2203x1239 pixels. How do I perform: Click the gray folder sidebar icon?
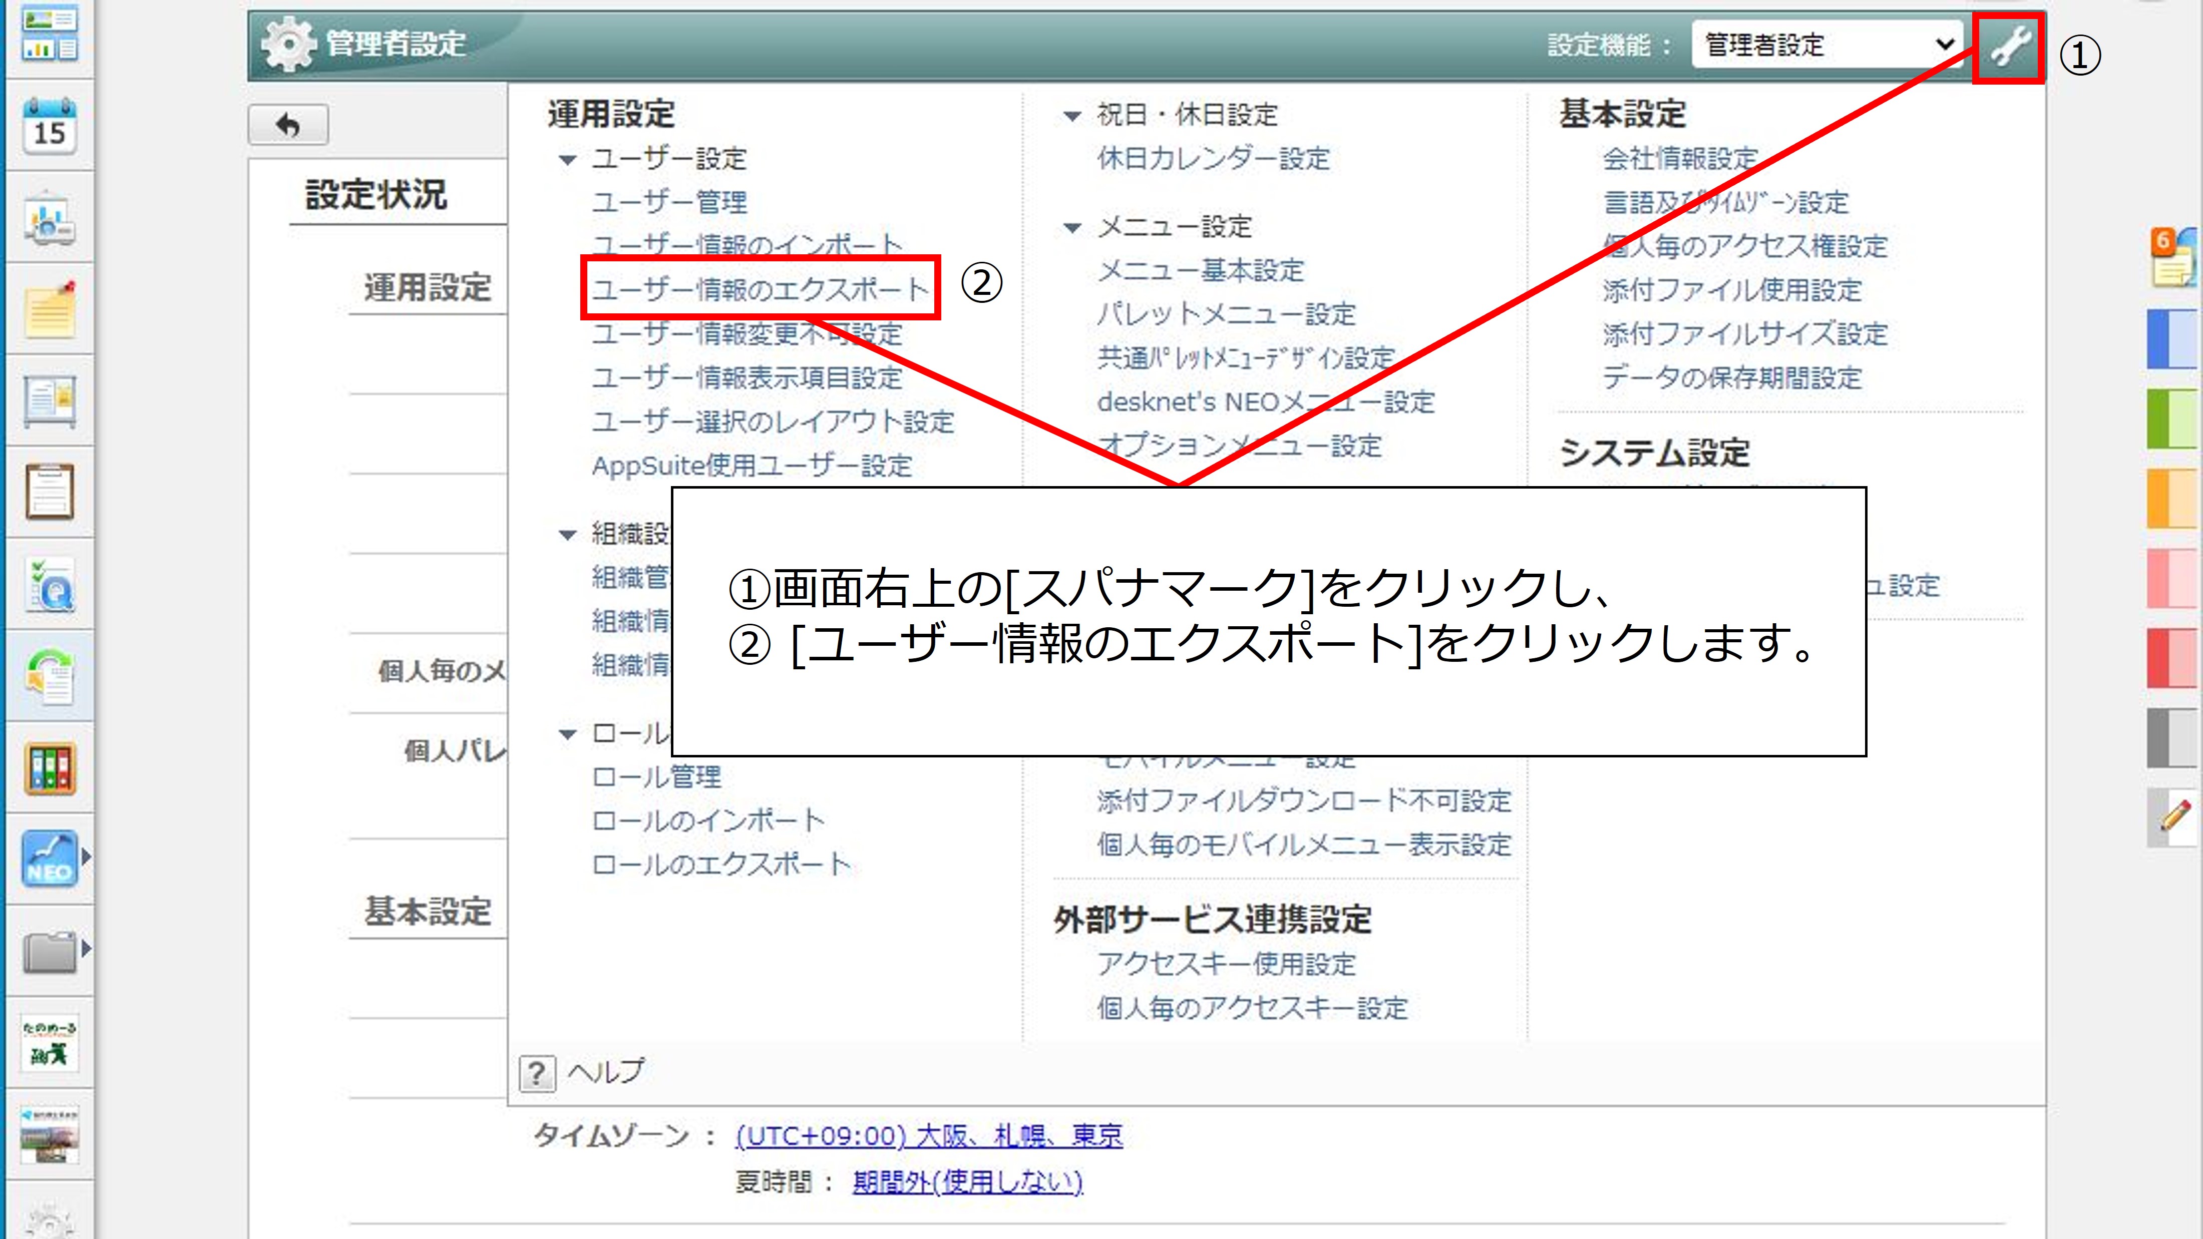point(50,951)
